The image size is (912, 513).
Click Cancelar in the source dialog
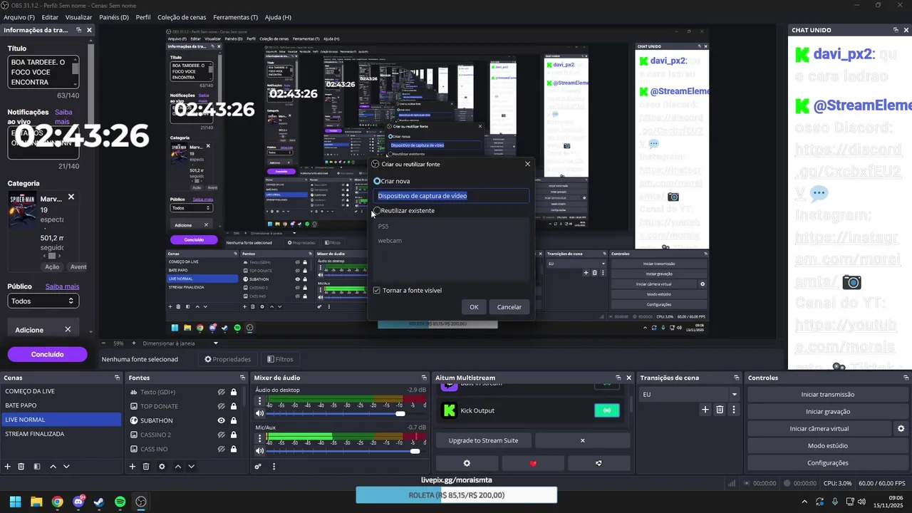[x=509, y=306]
